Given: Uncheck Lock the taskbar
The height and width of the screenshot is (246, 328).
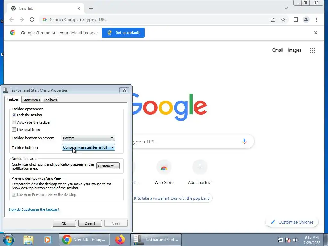Looking at the screenshot, I should click(14, 115).
